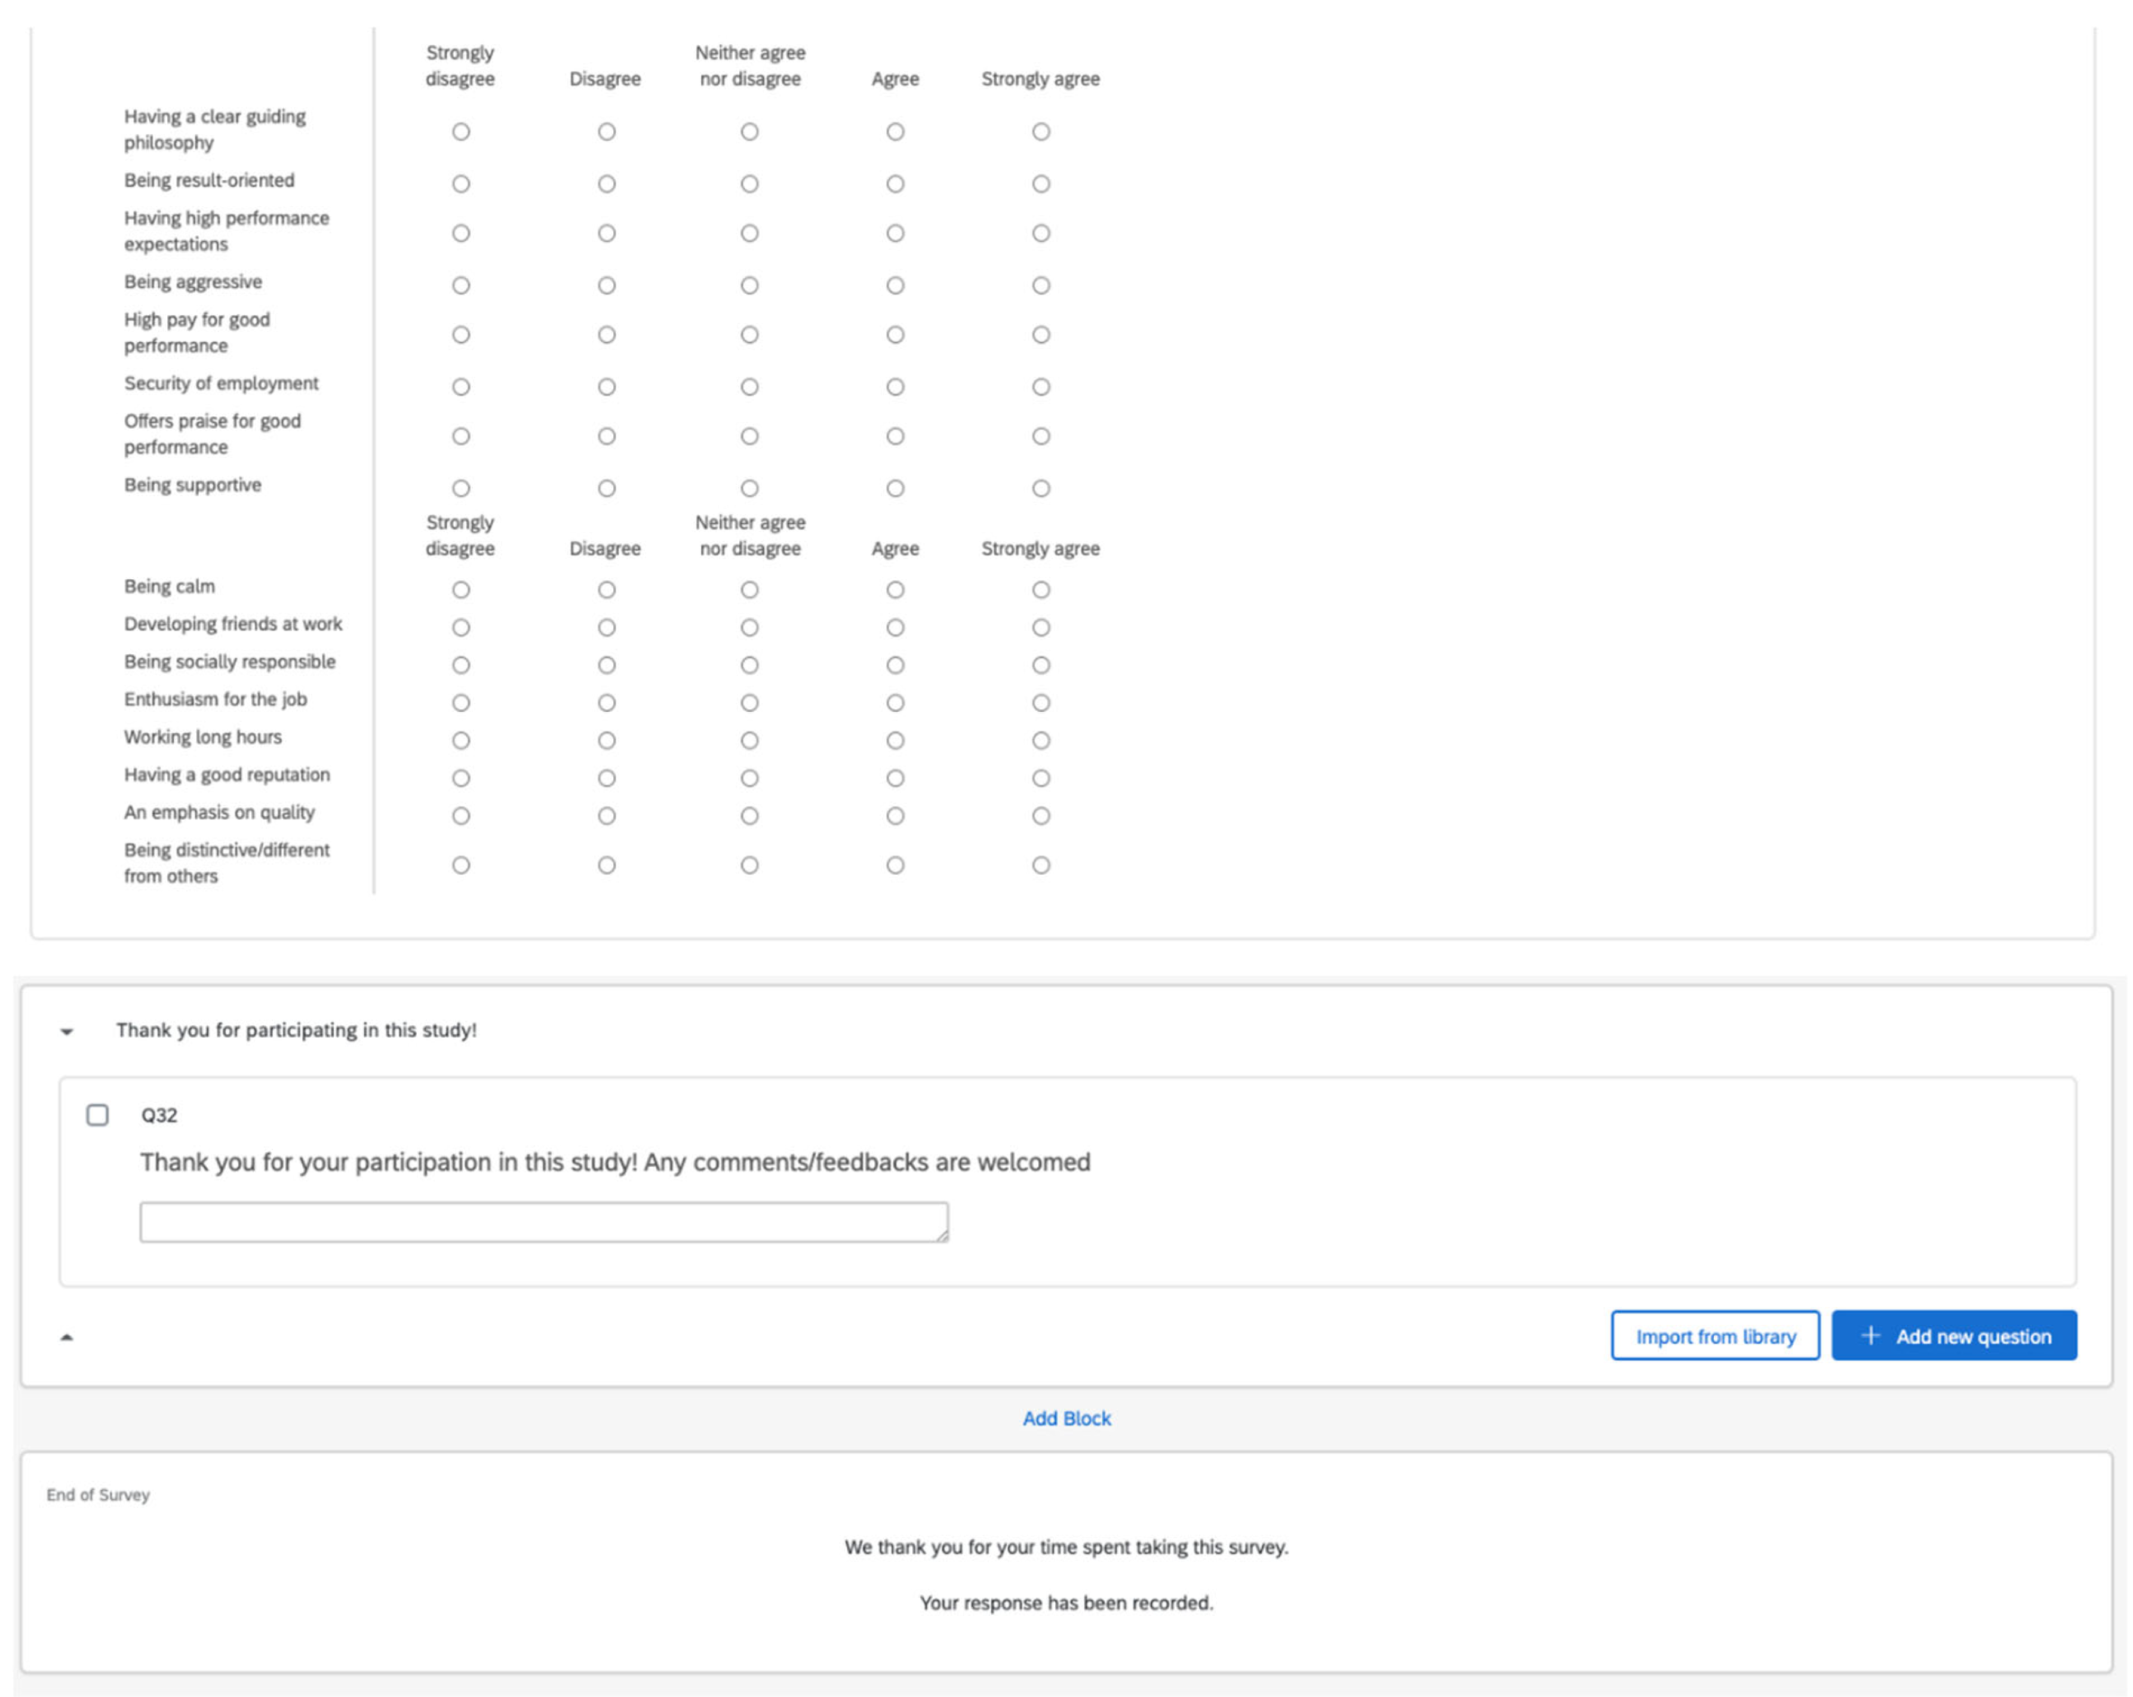The width and height of the screenshot is (2133, 1697).
Task: Click the Q32 comments text box
Action: coord(544,1222)
